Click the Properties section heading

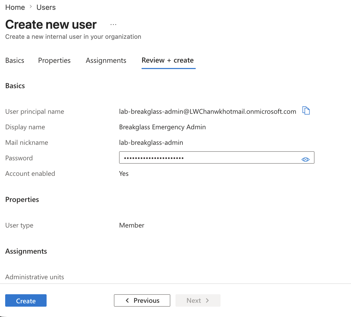click(x=22, y=199)
